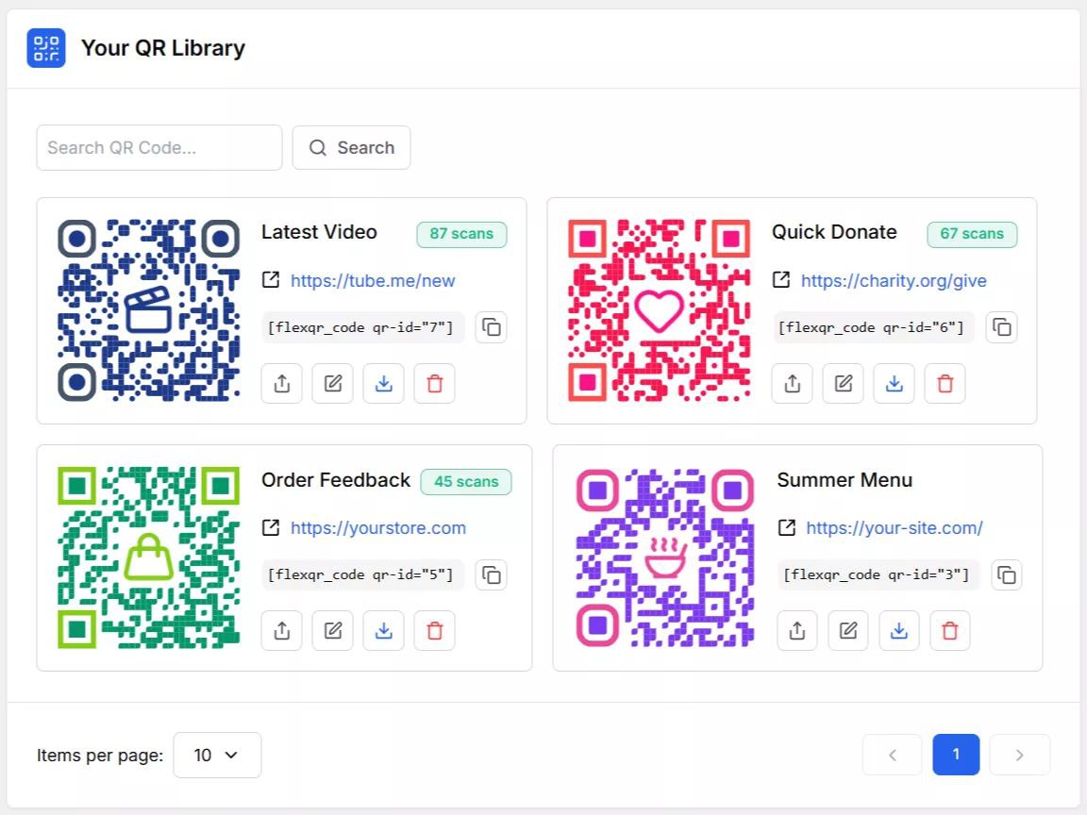Share the Order Feedback QR code
The height and width of the screenshot is (815, 1087).
click(x=281, y=631)
